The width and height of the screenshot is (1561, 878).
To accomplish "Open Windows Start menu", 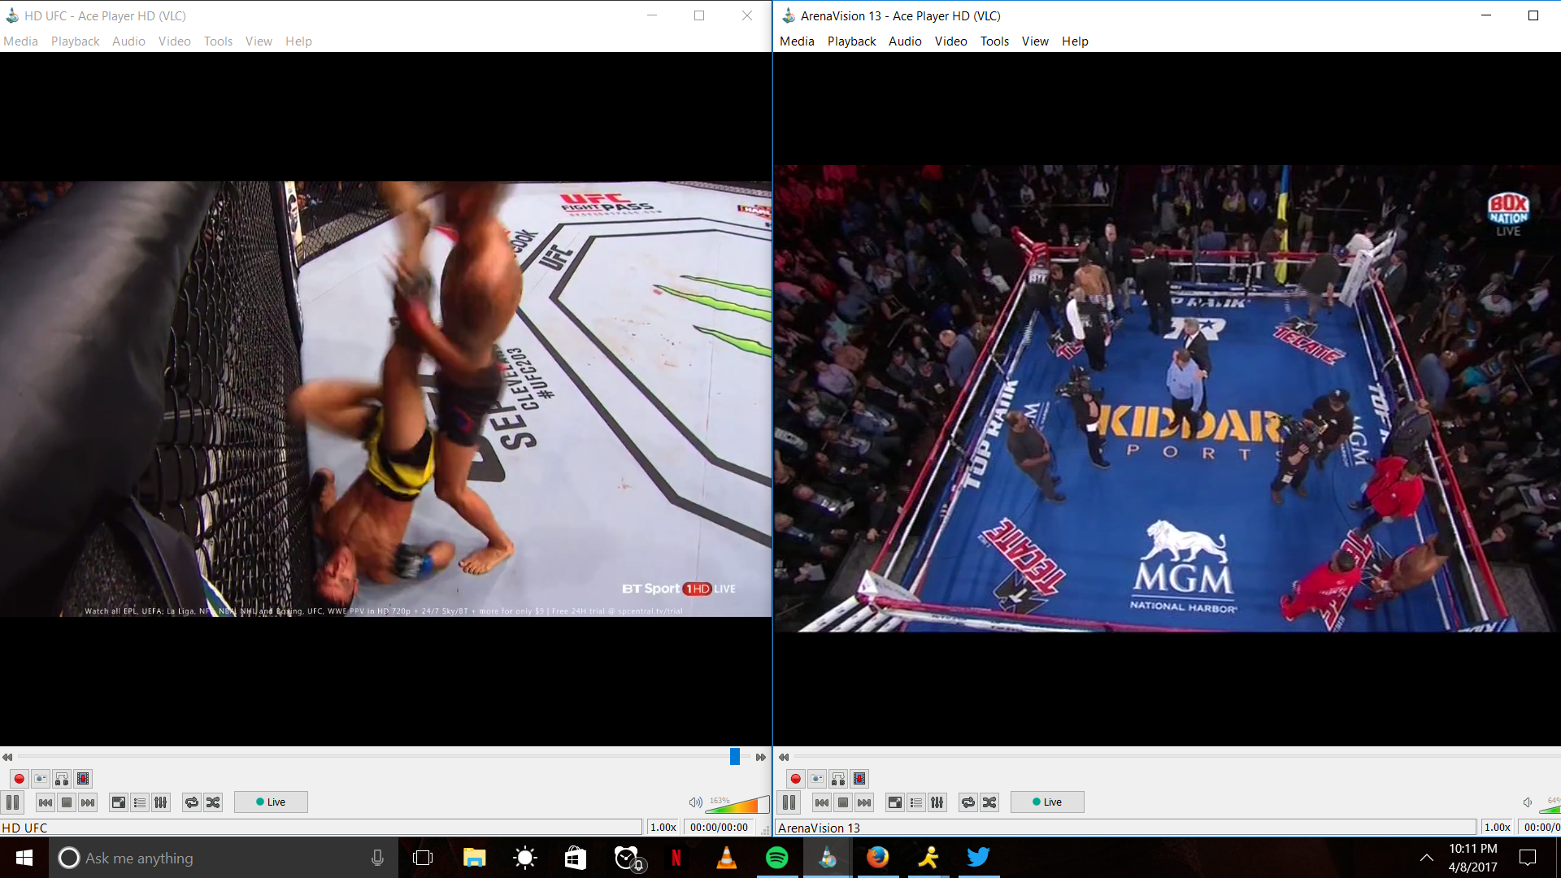I will (24, 858).
